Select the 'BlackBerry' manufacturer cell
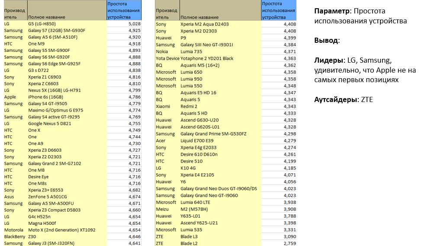The image size is (434, 246). [x=16, y=236]
